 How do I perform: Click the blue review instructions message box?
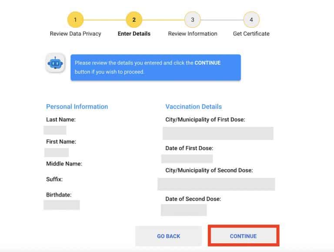click(156, 67)
